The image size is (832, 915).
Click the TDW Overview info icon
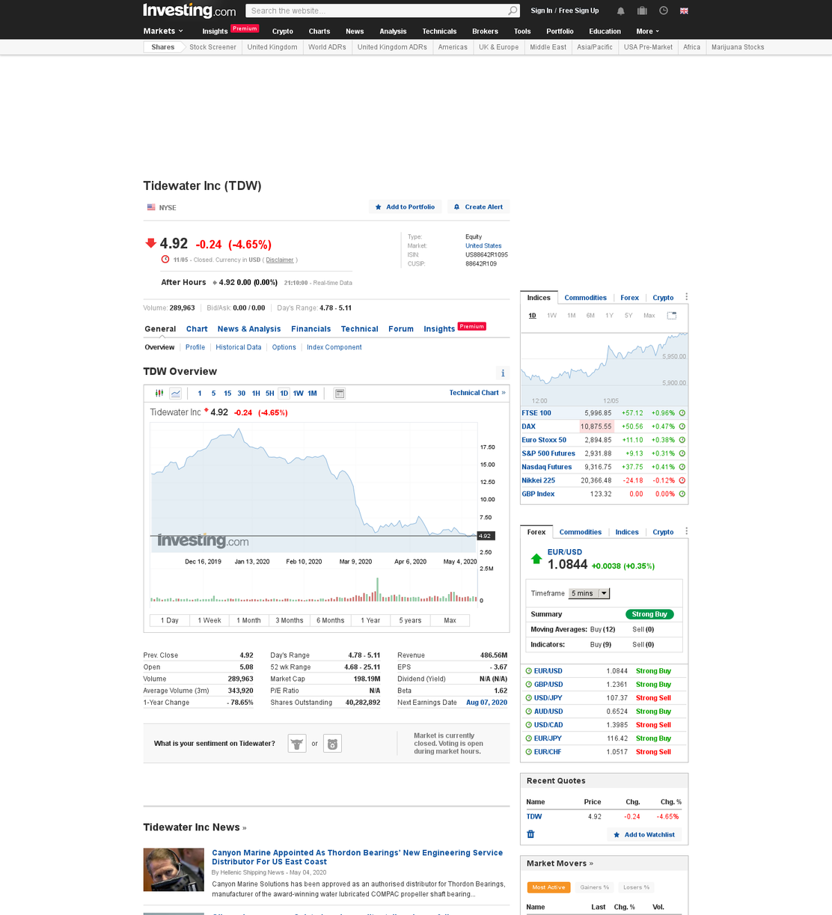click(503, 373)
